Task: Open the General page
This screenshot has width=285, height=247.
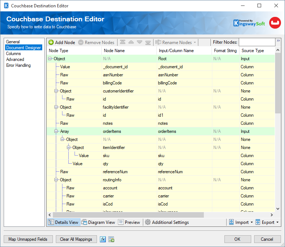Action: pos(13,42)
